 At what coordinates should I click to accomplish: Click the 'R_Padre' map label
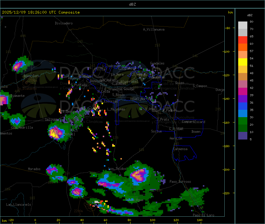pos(169,110)
